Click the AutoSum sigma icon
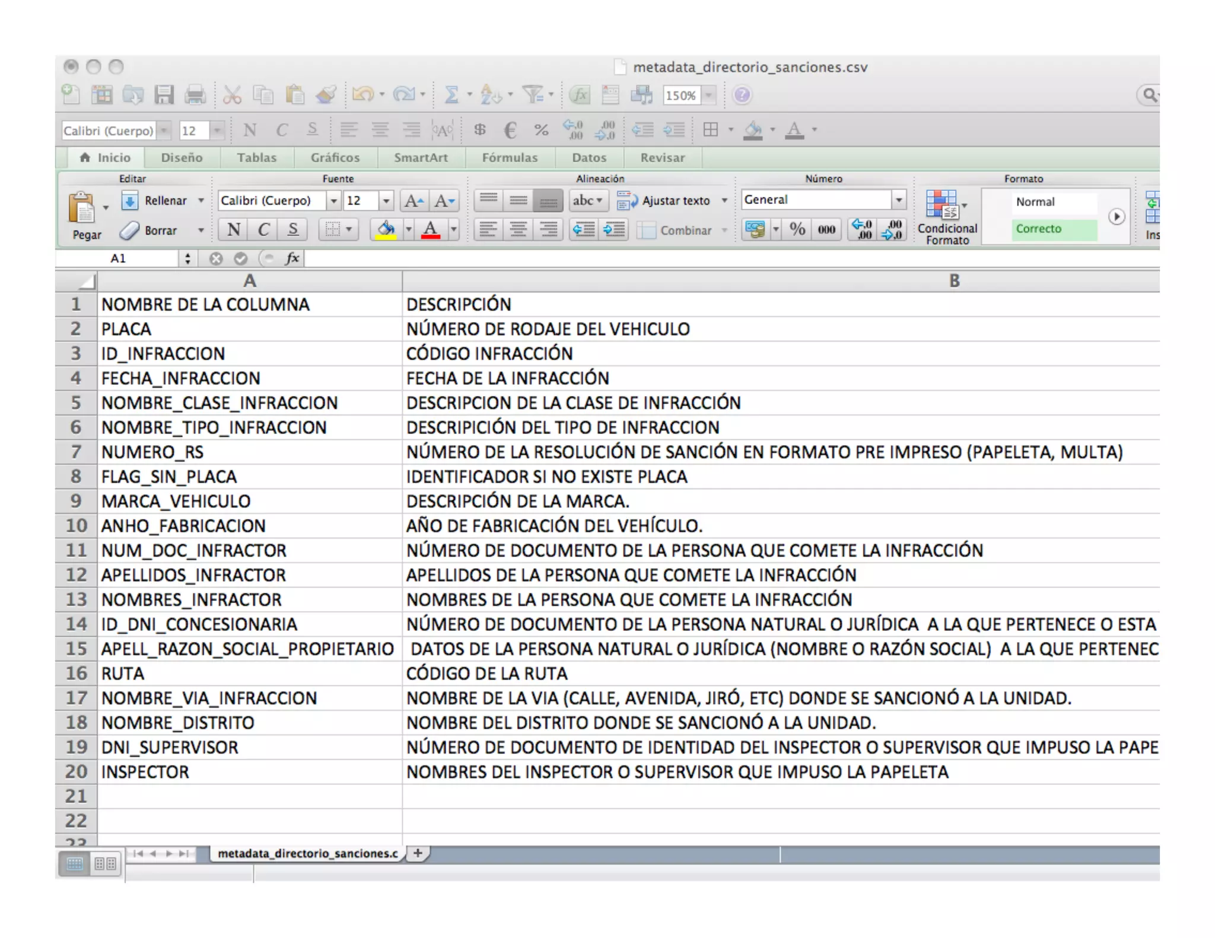This screenshot has height=938, width=1215. point(451,95)
